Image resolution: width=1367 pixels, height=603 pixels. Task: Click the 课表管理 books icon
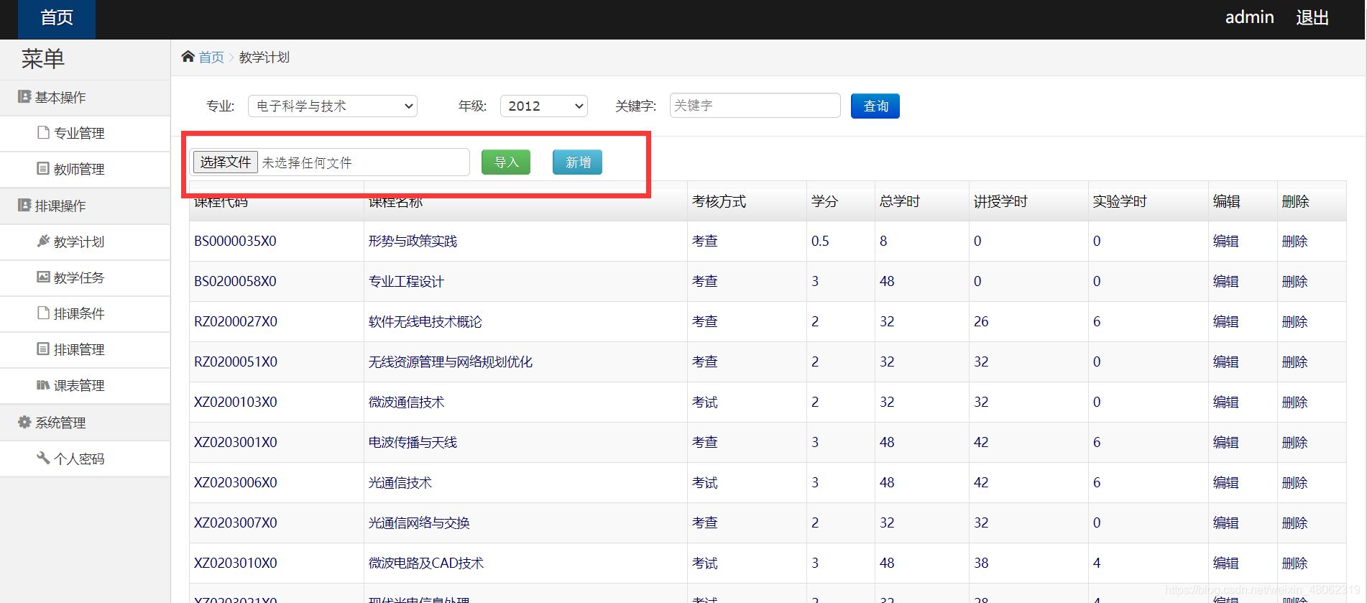(43, 385)
